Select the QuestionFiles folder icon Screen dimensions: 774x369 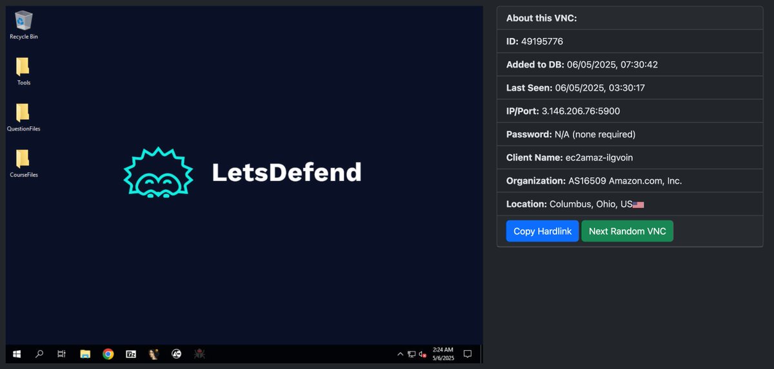23,117
